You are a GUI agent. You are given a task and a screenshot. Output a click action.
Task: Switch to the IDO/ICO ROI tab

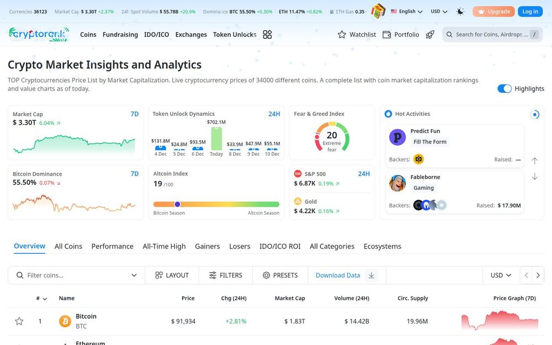[x=280, y=246]
